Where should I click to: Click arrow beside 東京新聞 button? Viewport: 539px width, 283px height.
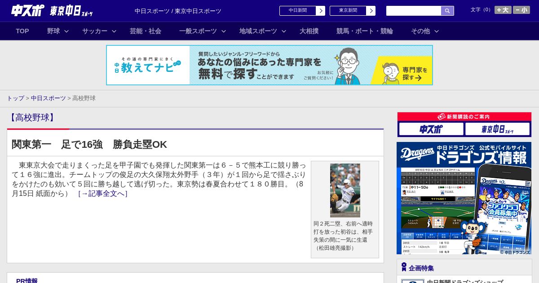[371, 11]
